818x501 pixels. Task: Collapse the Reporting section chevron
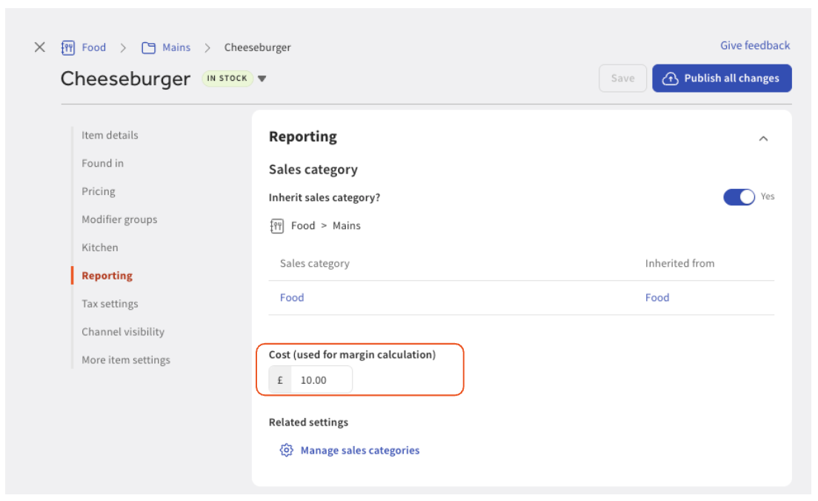pyautogui.click(x=764, y=137)
